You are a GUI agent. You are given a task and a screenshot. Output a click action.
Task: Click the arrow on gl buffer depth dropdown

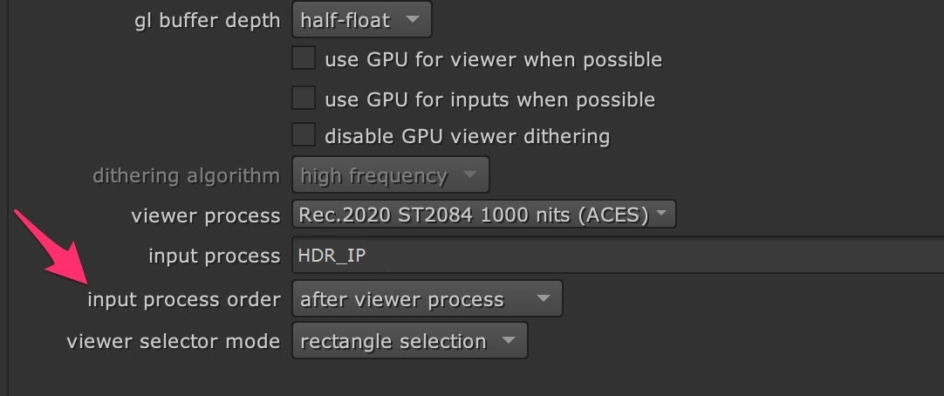click(413, 19)
